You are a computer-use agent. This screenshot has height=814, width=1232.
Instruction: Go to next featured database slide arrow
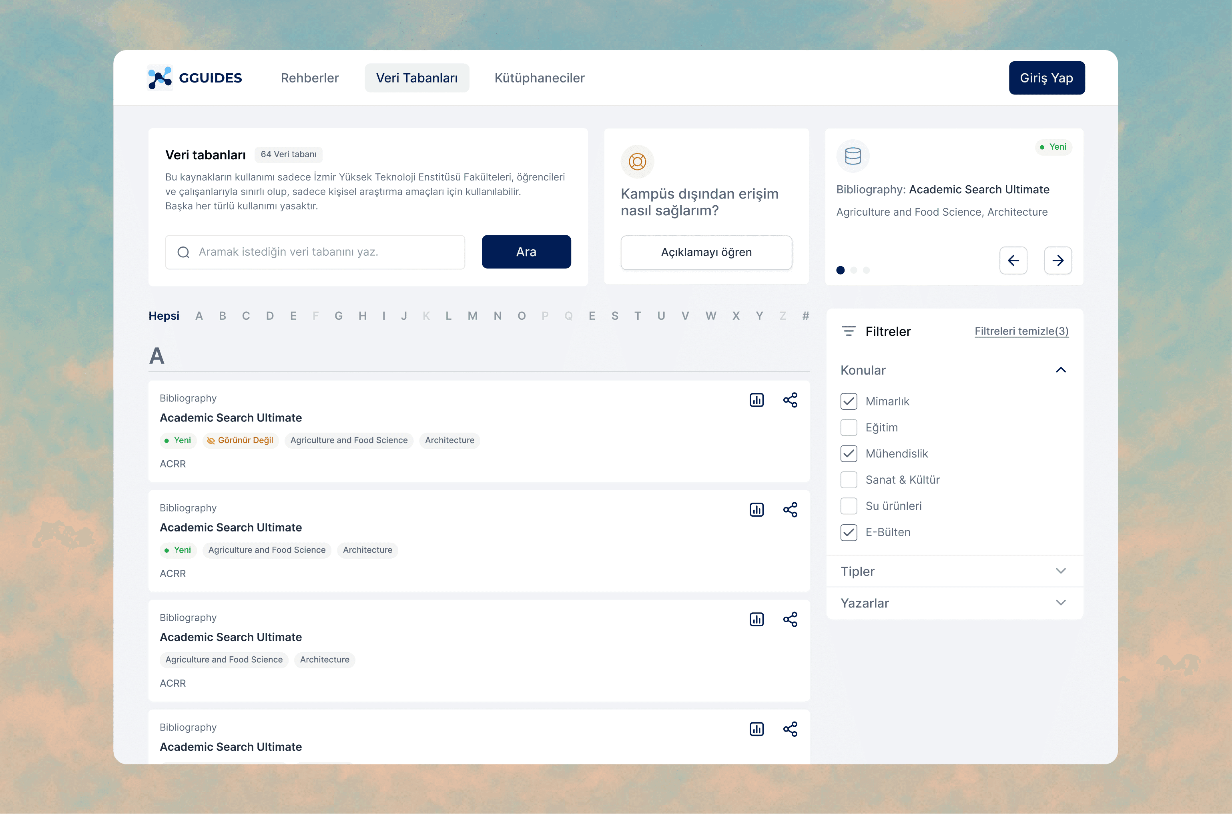tap(1057, 260)
